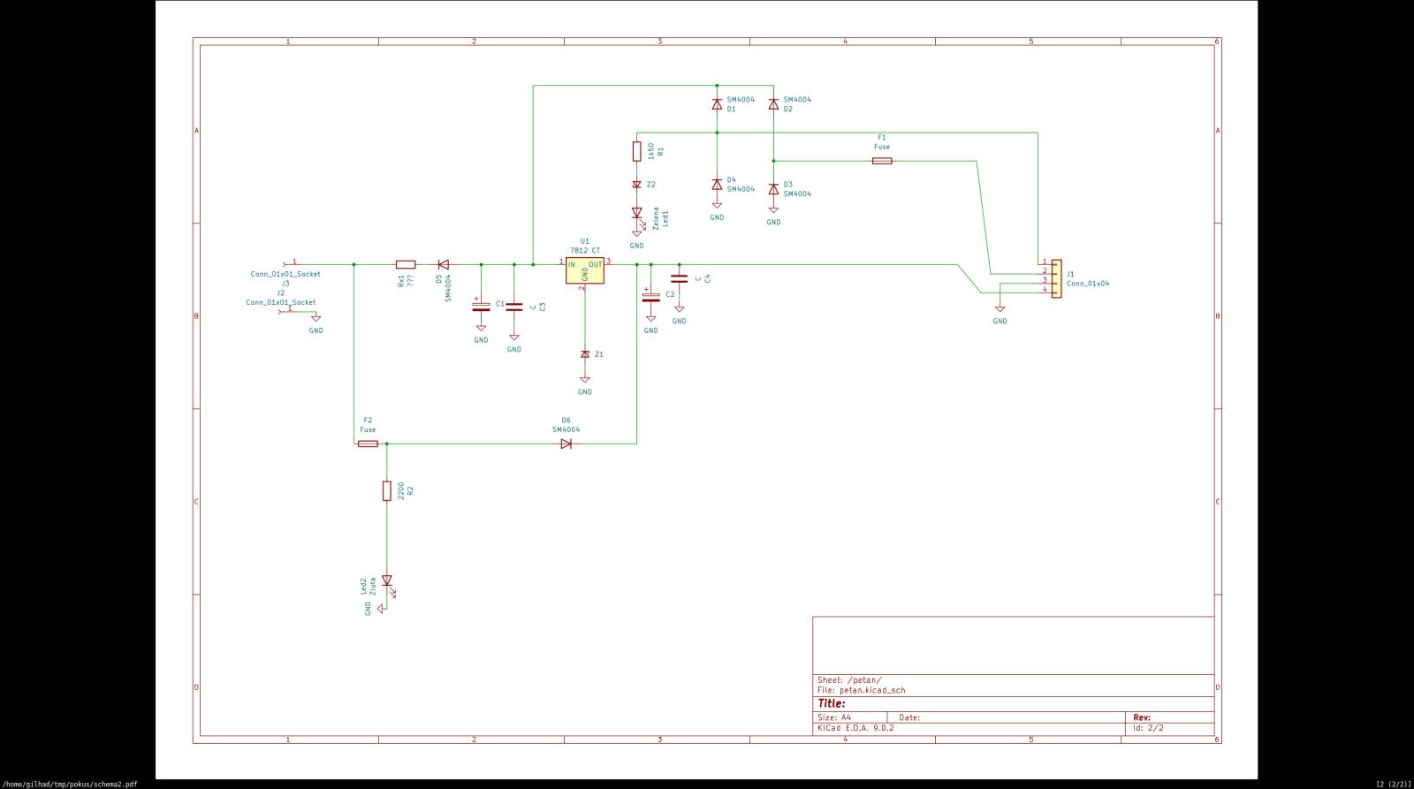Click the F2 fuse symbol
1414x789 pixels.
click(x=368, y=444)
